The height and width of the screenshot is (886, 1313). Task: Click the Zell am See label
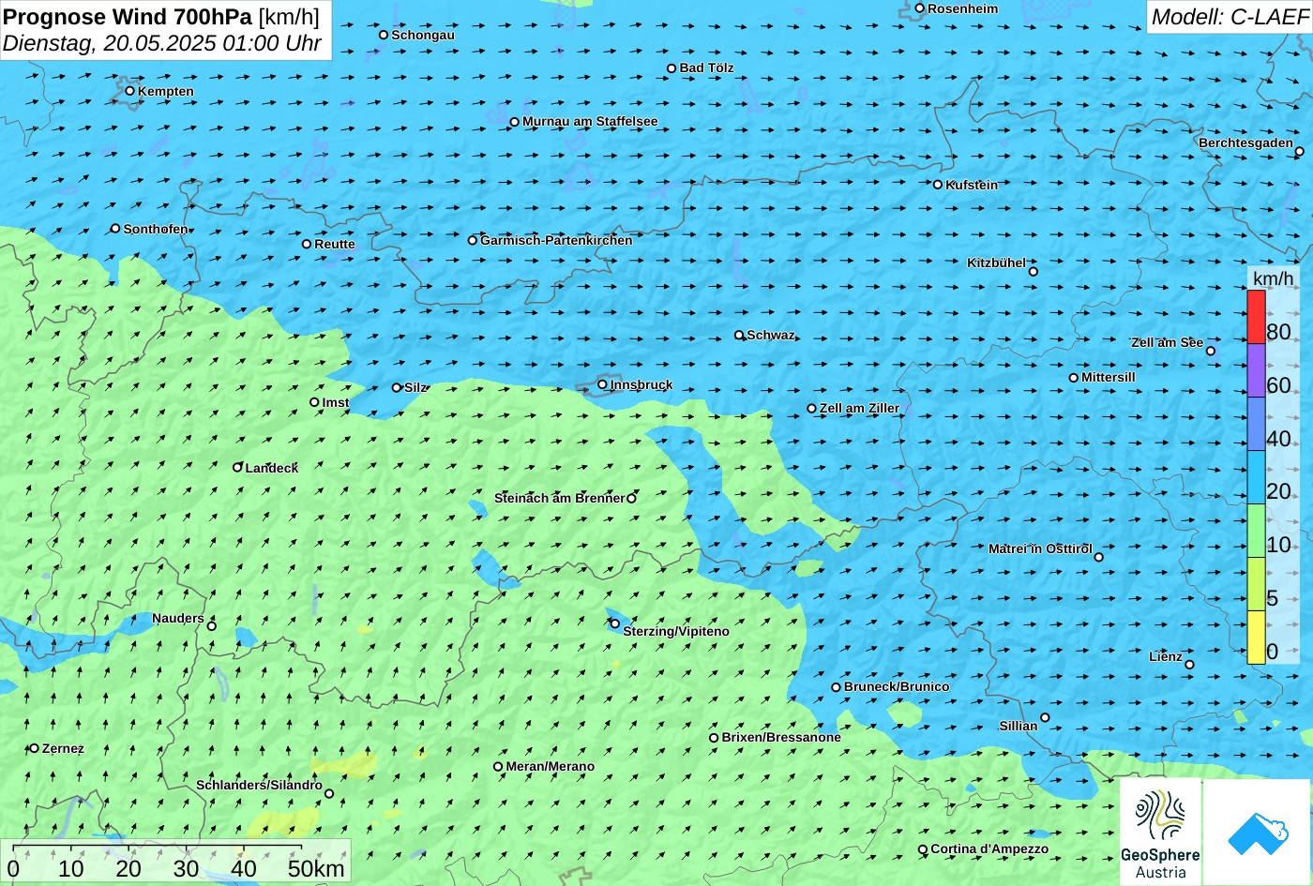pyautogui.click(x=1167, y=342)
